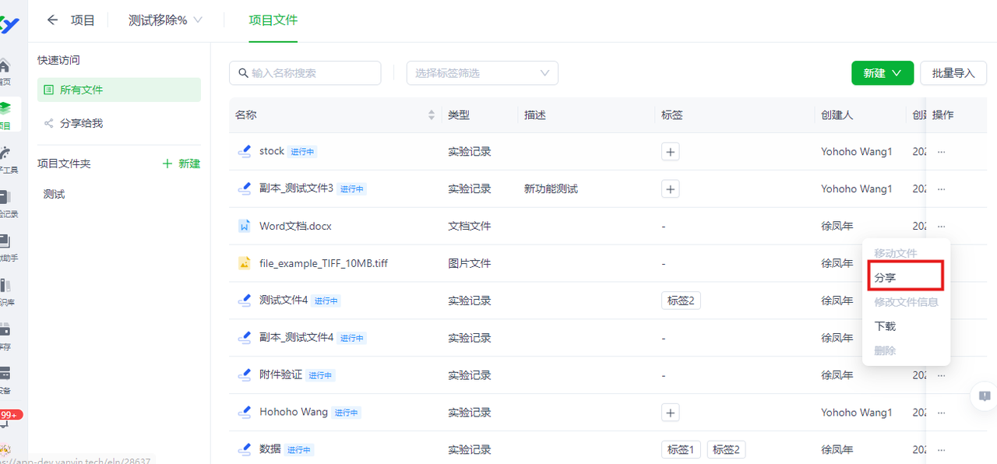The height and width of the screenshot is (464, 997).
Task: Open the more actions ellipsis for stock row
Action: pyautogui.click(x=941, y=152)
